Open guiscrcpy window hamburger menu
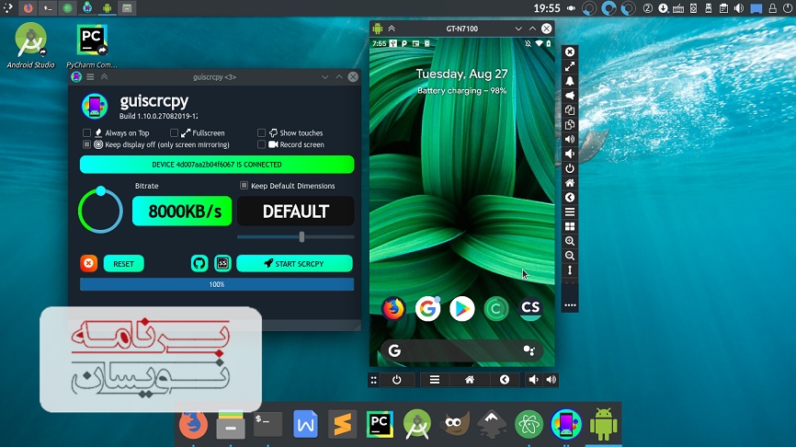This screenshot has height=447, width=796. point(90,76)
